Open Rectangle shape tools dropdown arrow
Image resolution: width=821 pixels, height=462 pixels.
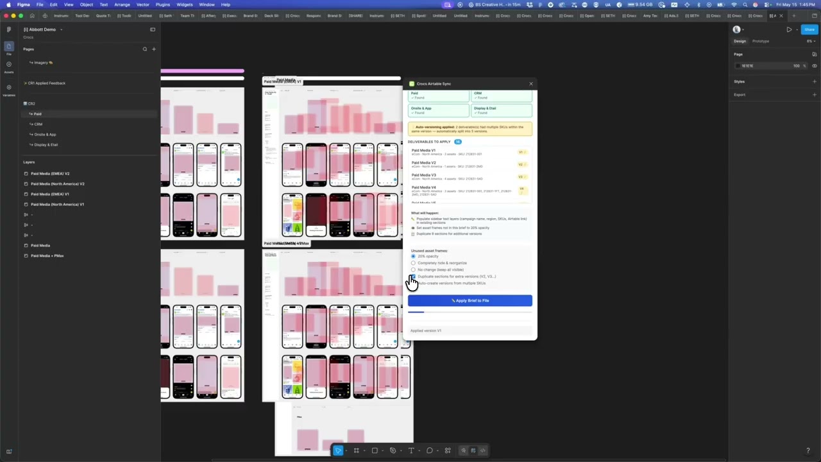pyautogui.click(x=382, y=450)
